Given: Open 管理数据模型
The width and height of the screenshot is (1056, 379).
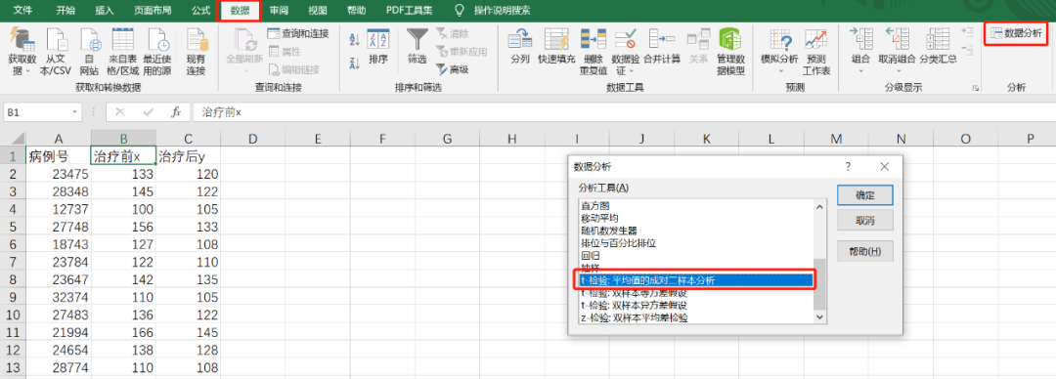Looking at the screenshot, I should coord(730,53).
